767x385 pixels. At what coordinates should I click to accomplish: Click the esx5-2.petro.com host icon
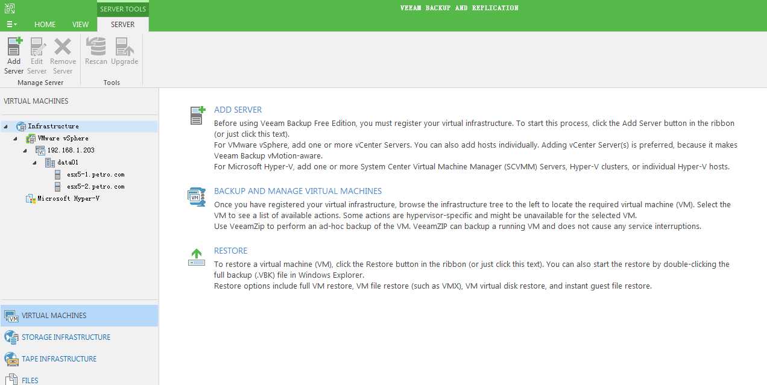57,187
